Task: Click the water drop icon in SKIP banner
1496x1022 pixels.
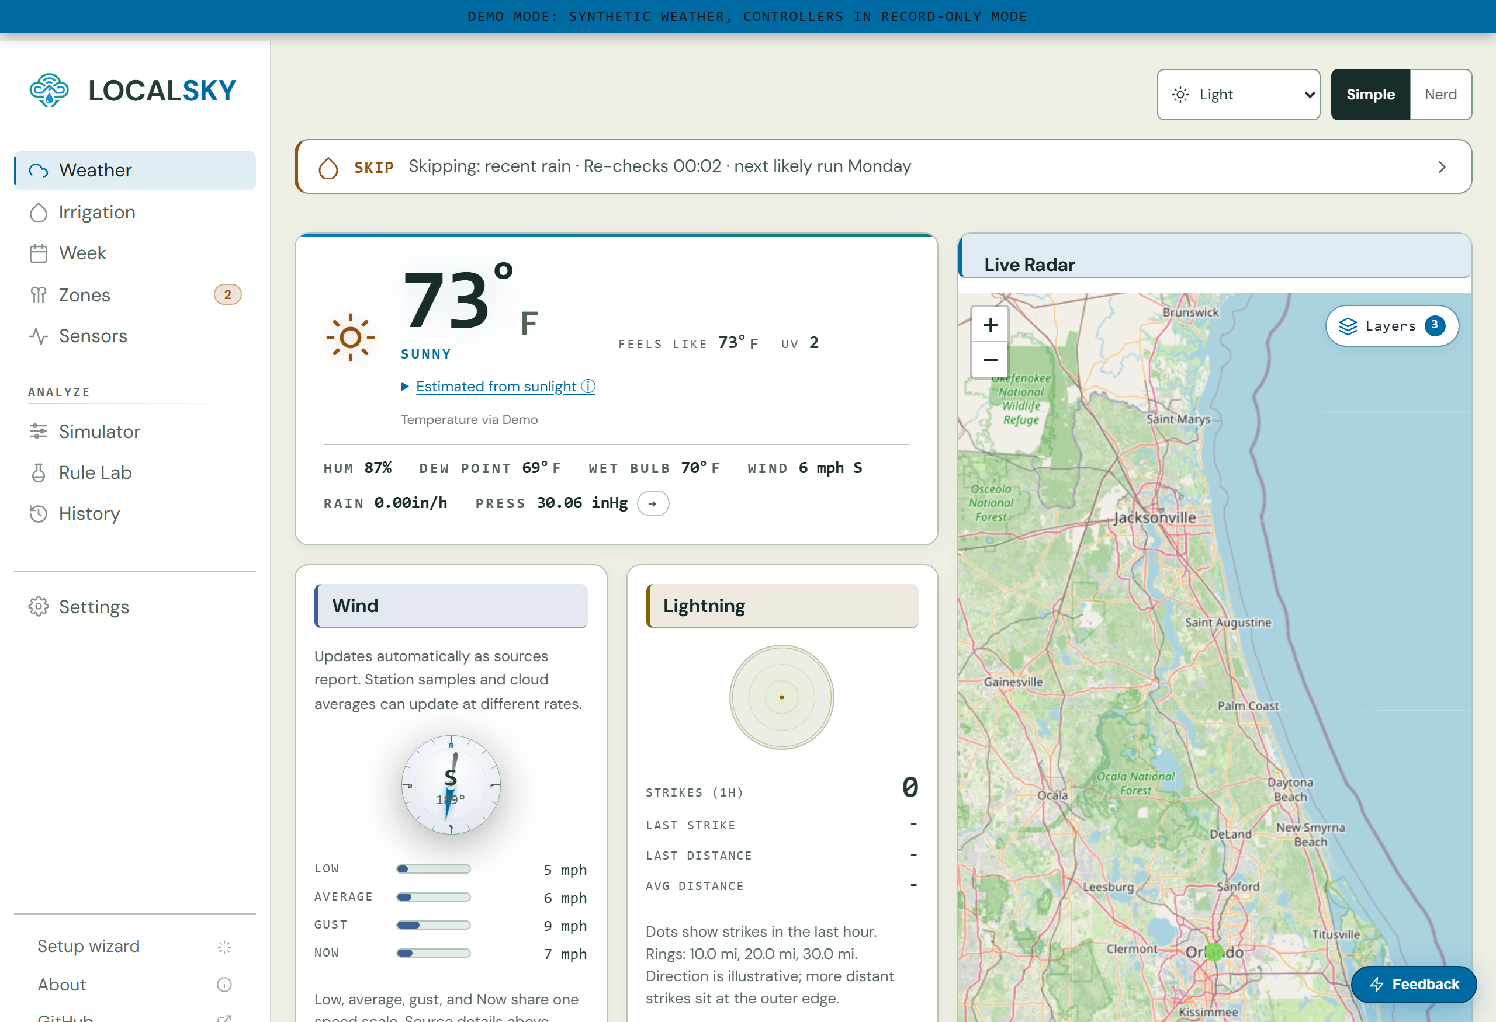Action: click(x=328, y=168)
